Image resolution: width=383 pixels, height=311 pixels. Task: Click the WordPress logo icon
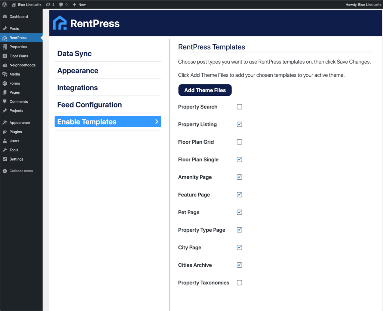(x=4, y=4)
